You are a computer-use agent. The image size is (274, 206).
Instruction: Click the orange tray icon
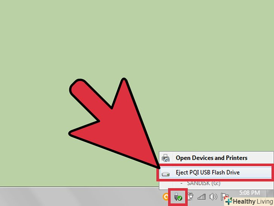point(166,197)
